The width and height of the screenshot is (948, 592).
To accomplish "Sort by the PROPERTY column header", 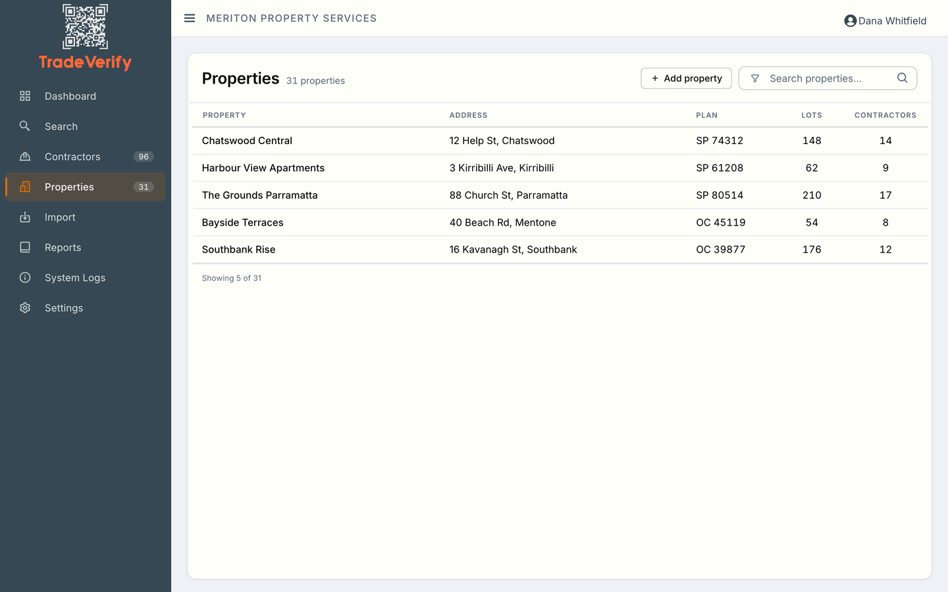I will [224, 115].
